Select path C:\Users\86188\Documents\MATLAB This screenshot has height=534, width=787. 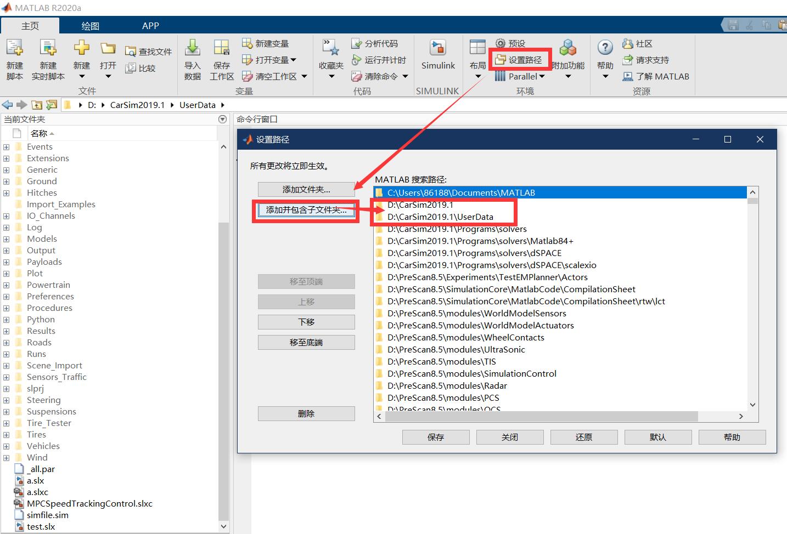click(560, 192)
